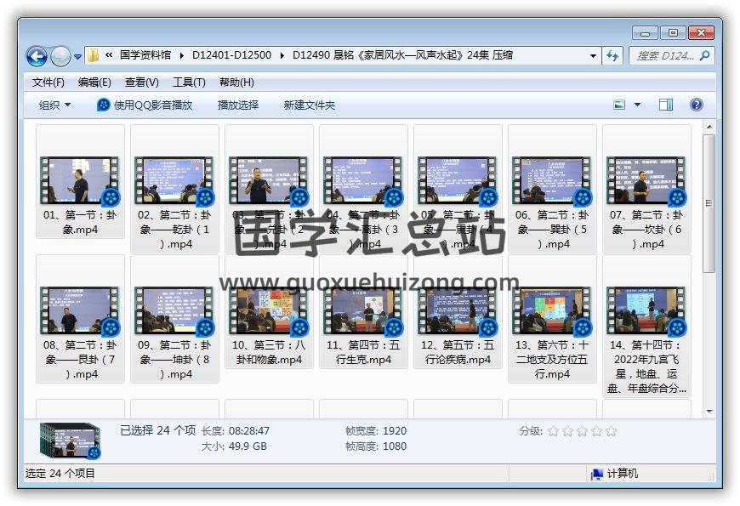740x506 pixels.
Task: Click the Forward navigation arrow button
Action: [60, 56]
